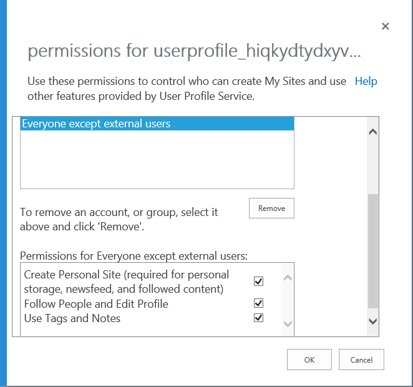Select 'Everyone except external users' in accounts list

coord(157,124)
